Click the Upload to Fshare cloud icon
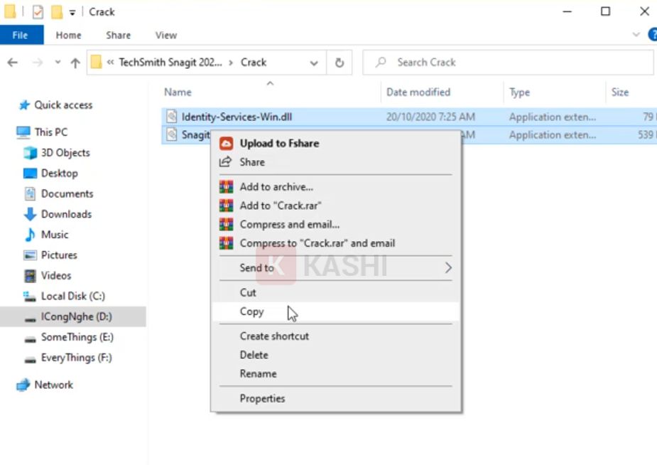This screenshot has width=657, height=465. pos(227,143)
